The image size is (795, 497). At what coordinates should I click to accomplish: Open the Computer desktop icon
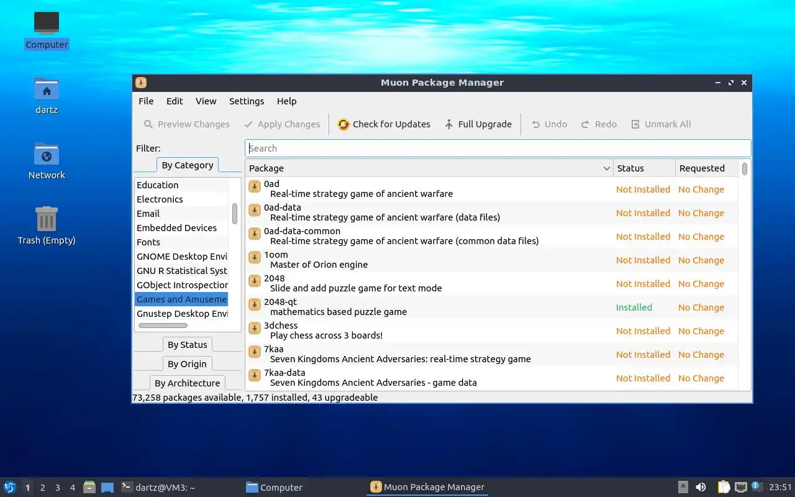tap(47, 30)
